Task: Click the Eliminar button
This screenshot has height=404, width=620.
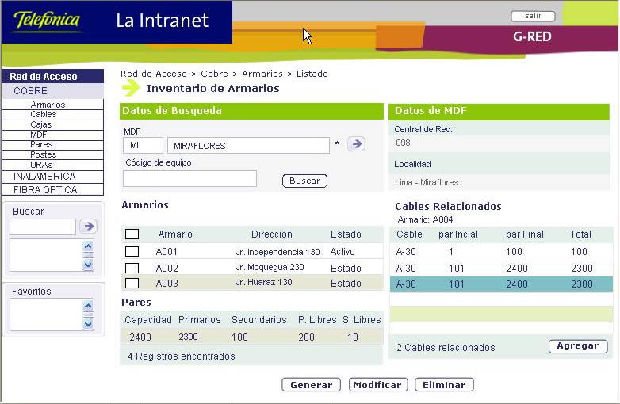Action: coord(444,385)
